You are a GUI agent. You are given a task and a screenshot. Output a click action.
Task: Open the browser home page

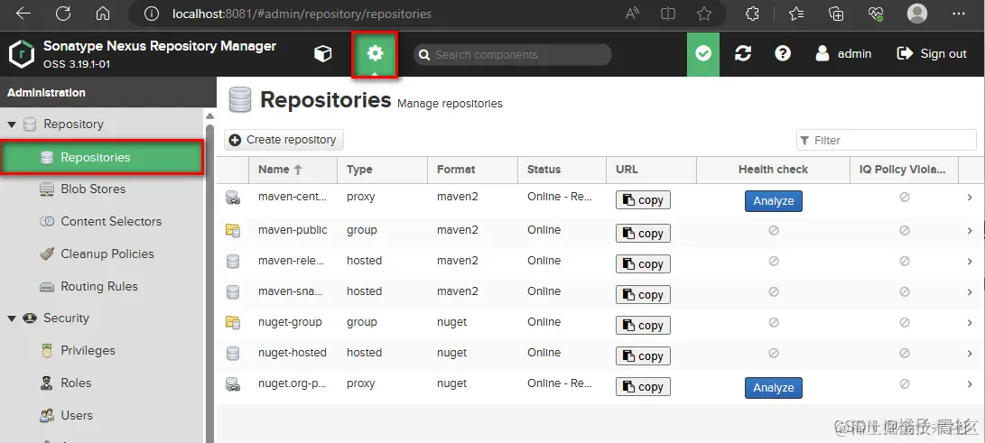click(102, 14)
